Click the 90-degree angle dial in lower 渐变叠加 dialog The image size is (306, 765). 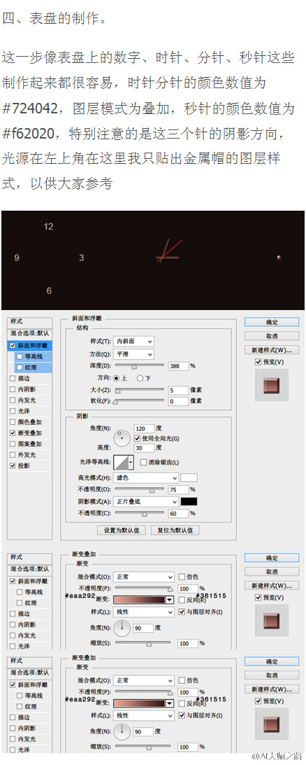122,731
